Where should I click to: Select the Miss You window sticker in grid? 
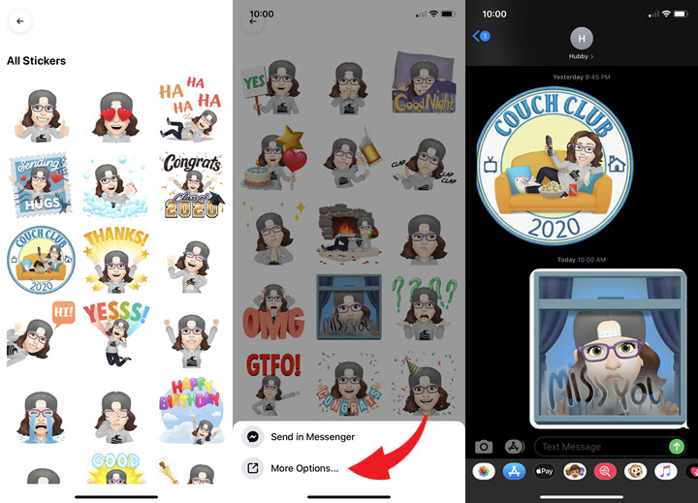point(349,307)
